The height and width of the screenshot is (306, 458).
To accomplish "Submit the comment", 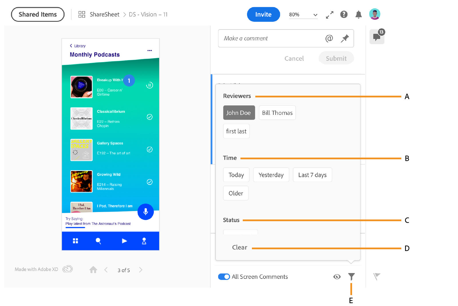I will (336, 58).
